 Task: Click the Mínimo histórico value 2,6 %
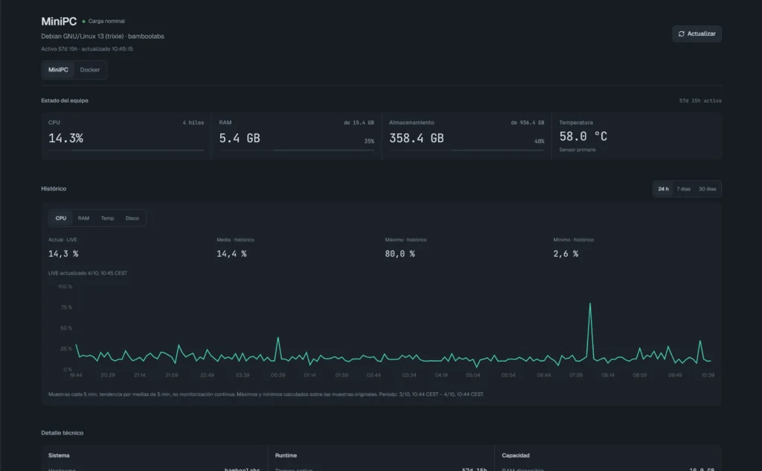click(566, 254)
